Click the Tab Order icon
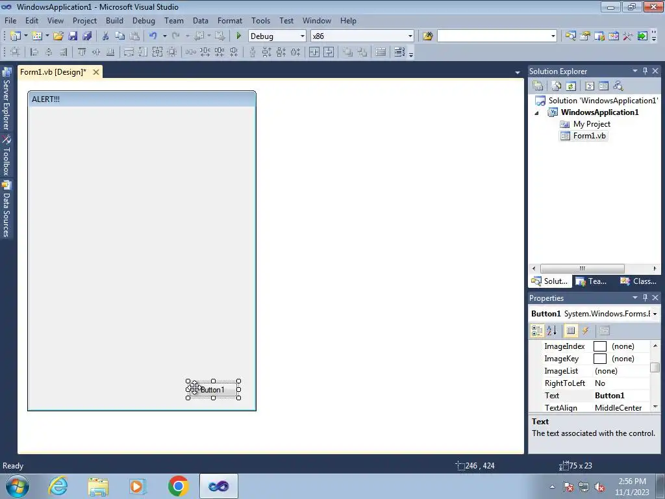The image size is (665, 499). coord(399,52)
